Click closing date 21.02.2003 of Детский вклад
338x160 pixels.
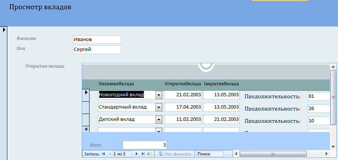click(221, 119)
